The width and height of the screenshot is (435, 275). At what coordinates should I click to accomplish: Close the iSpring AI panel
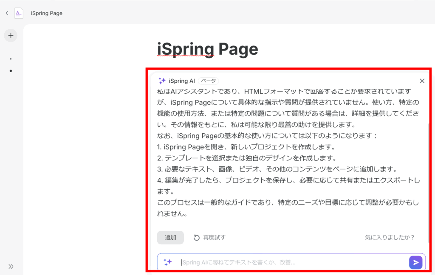click(422, 81)
